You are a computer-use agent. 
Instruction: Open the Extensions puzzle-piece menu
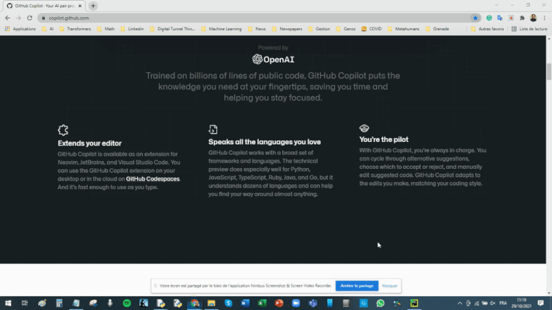point(522,18)
